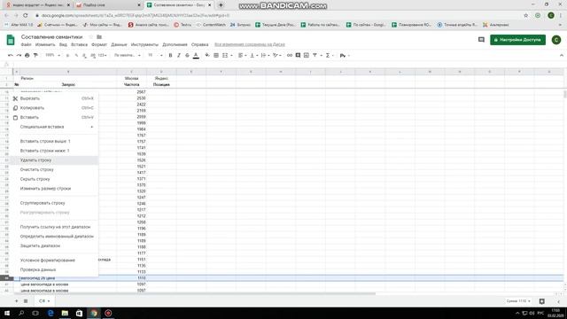Choose Удалить строку in context menu

pos(54,159)
